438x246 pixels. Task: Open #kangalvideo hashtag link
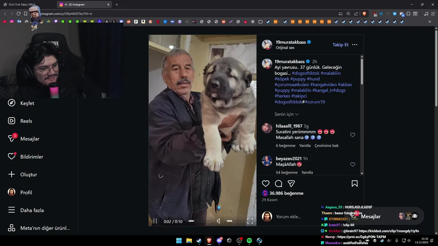point(323,84)
